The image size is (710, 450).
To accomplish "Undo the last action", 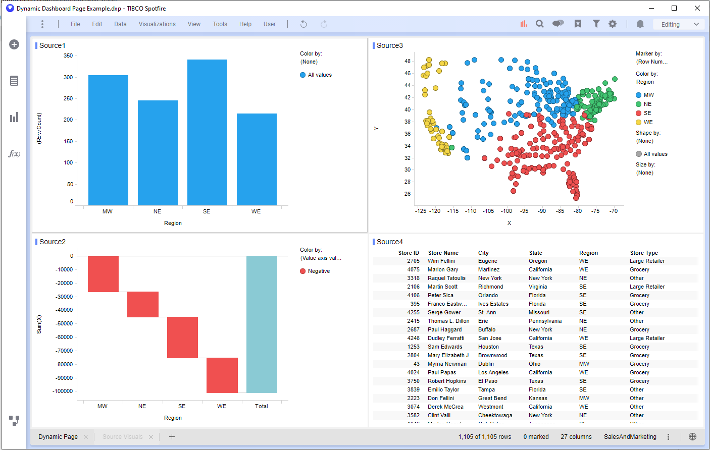I will 303,24.
